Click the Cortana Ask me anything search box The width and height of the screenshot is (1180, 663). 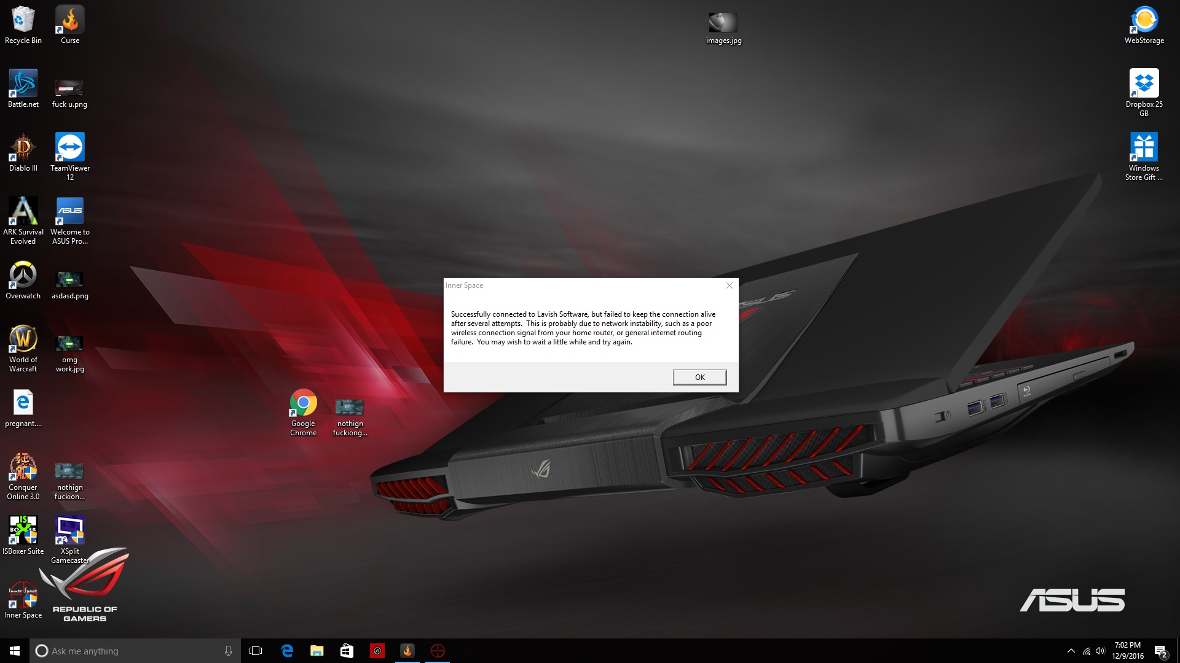click(135, 651)
